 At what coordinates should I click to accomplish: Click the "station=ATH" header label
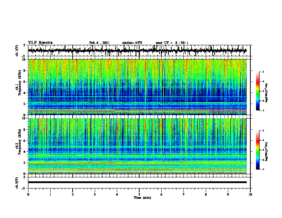(132, 43)
